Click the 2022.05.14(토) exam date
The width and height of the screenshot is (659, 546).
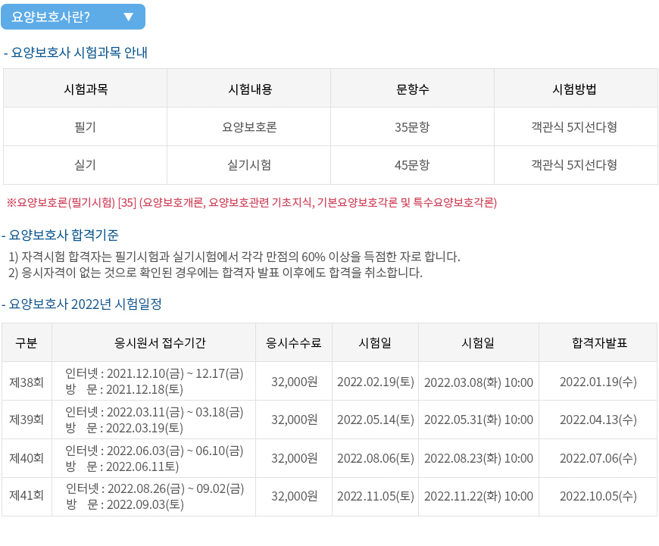[x=375, y=420]
